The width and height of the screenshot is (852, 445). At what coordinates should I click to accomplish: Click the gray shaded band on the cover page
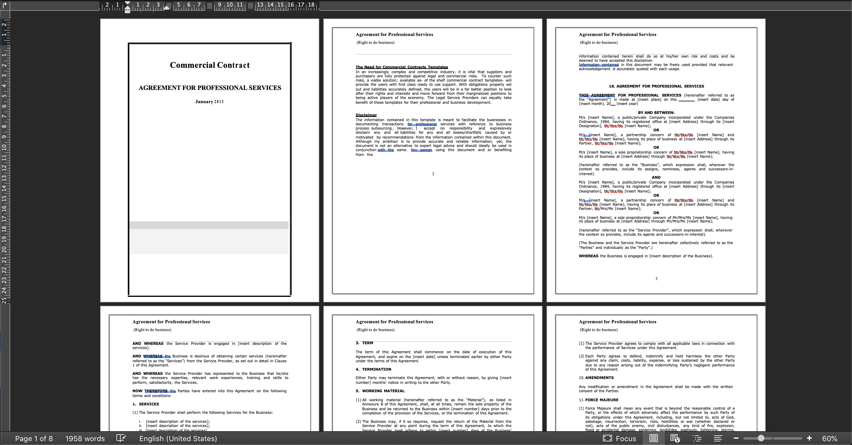(209, 225)
